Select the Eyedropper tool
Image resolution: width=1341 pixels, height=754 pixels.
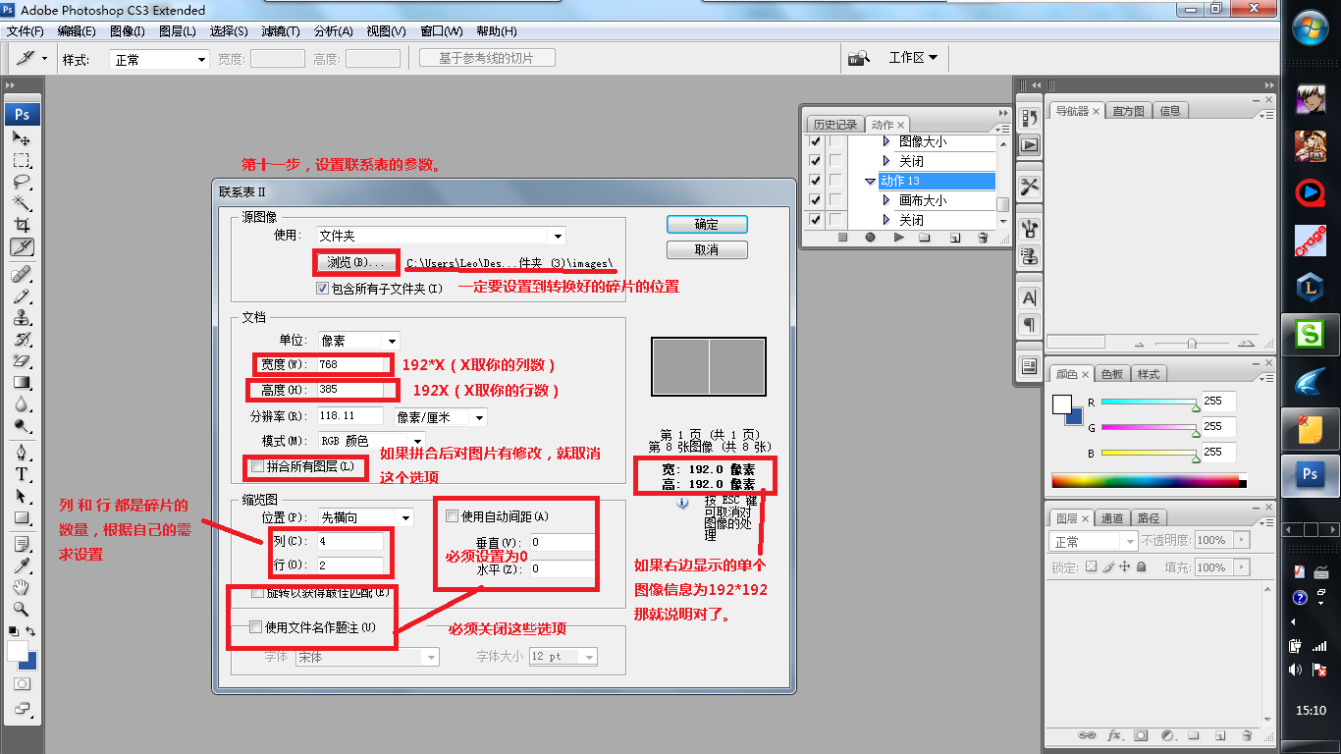coord(22,565)
